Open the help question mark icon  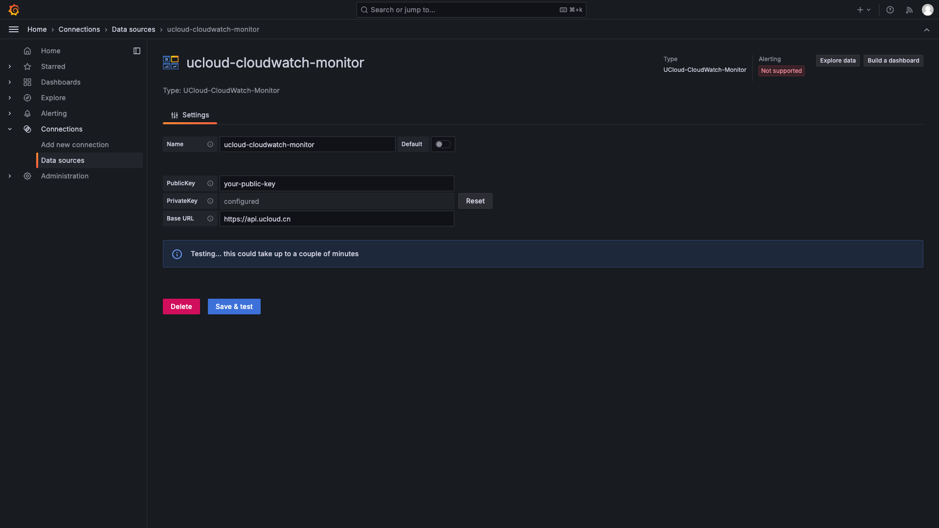click(x=890, y=10)
